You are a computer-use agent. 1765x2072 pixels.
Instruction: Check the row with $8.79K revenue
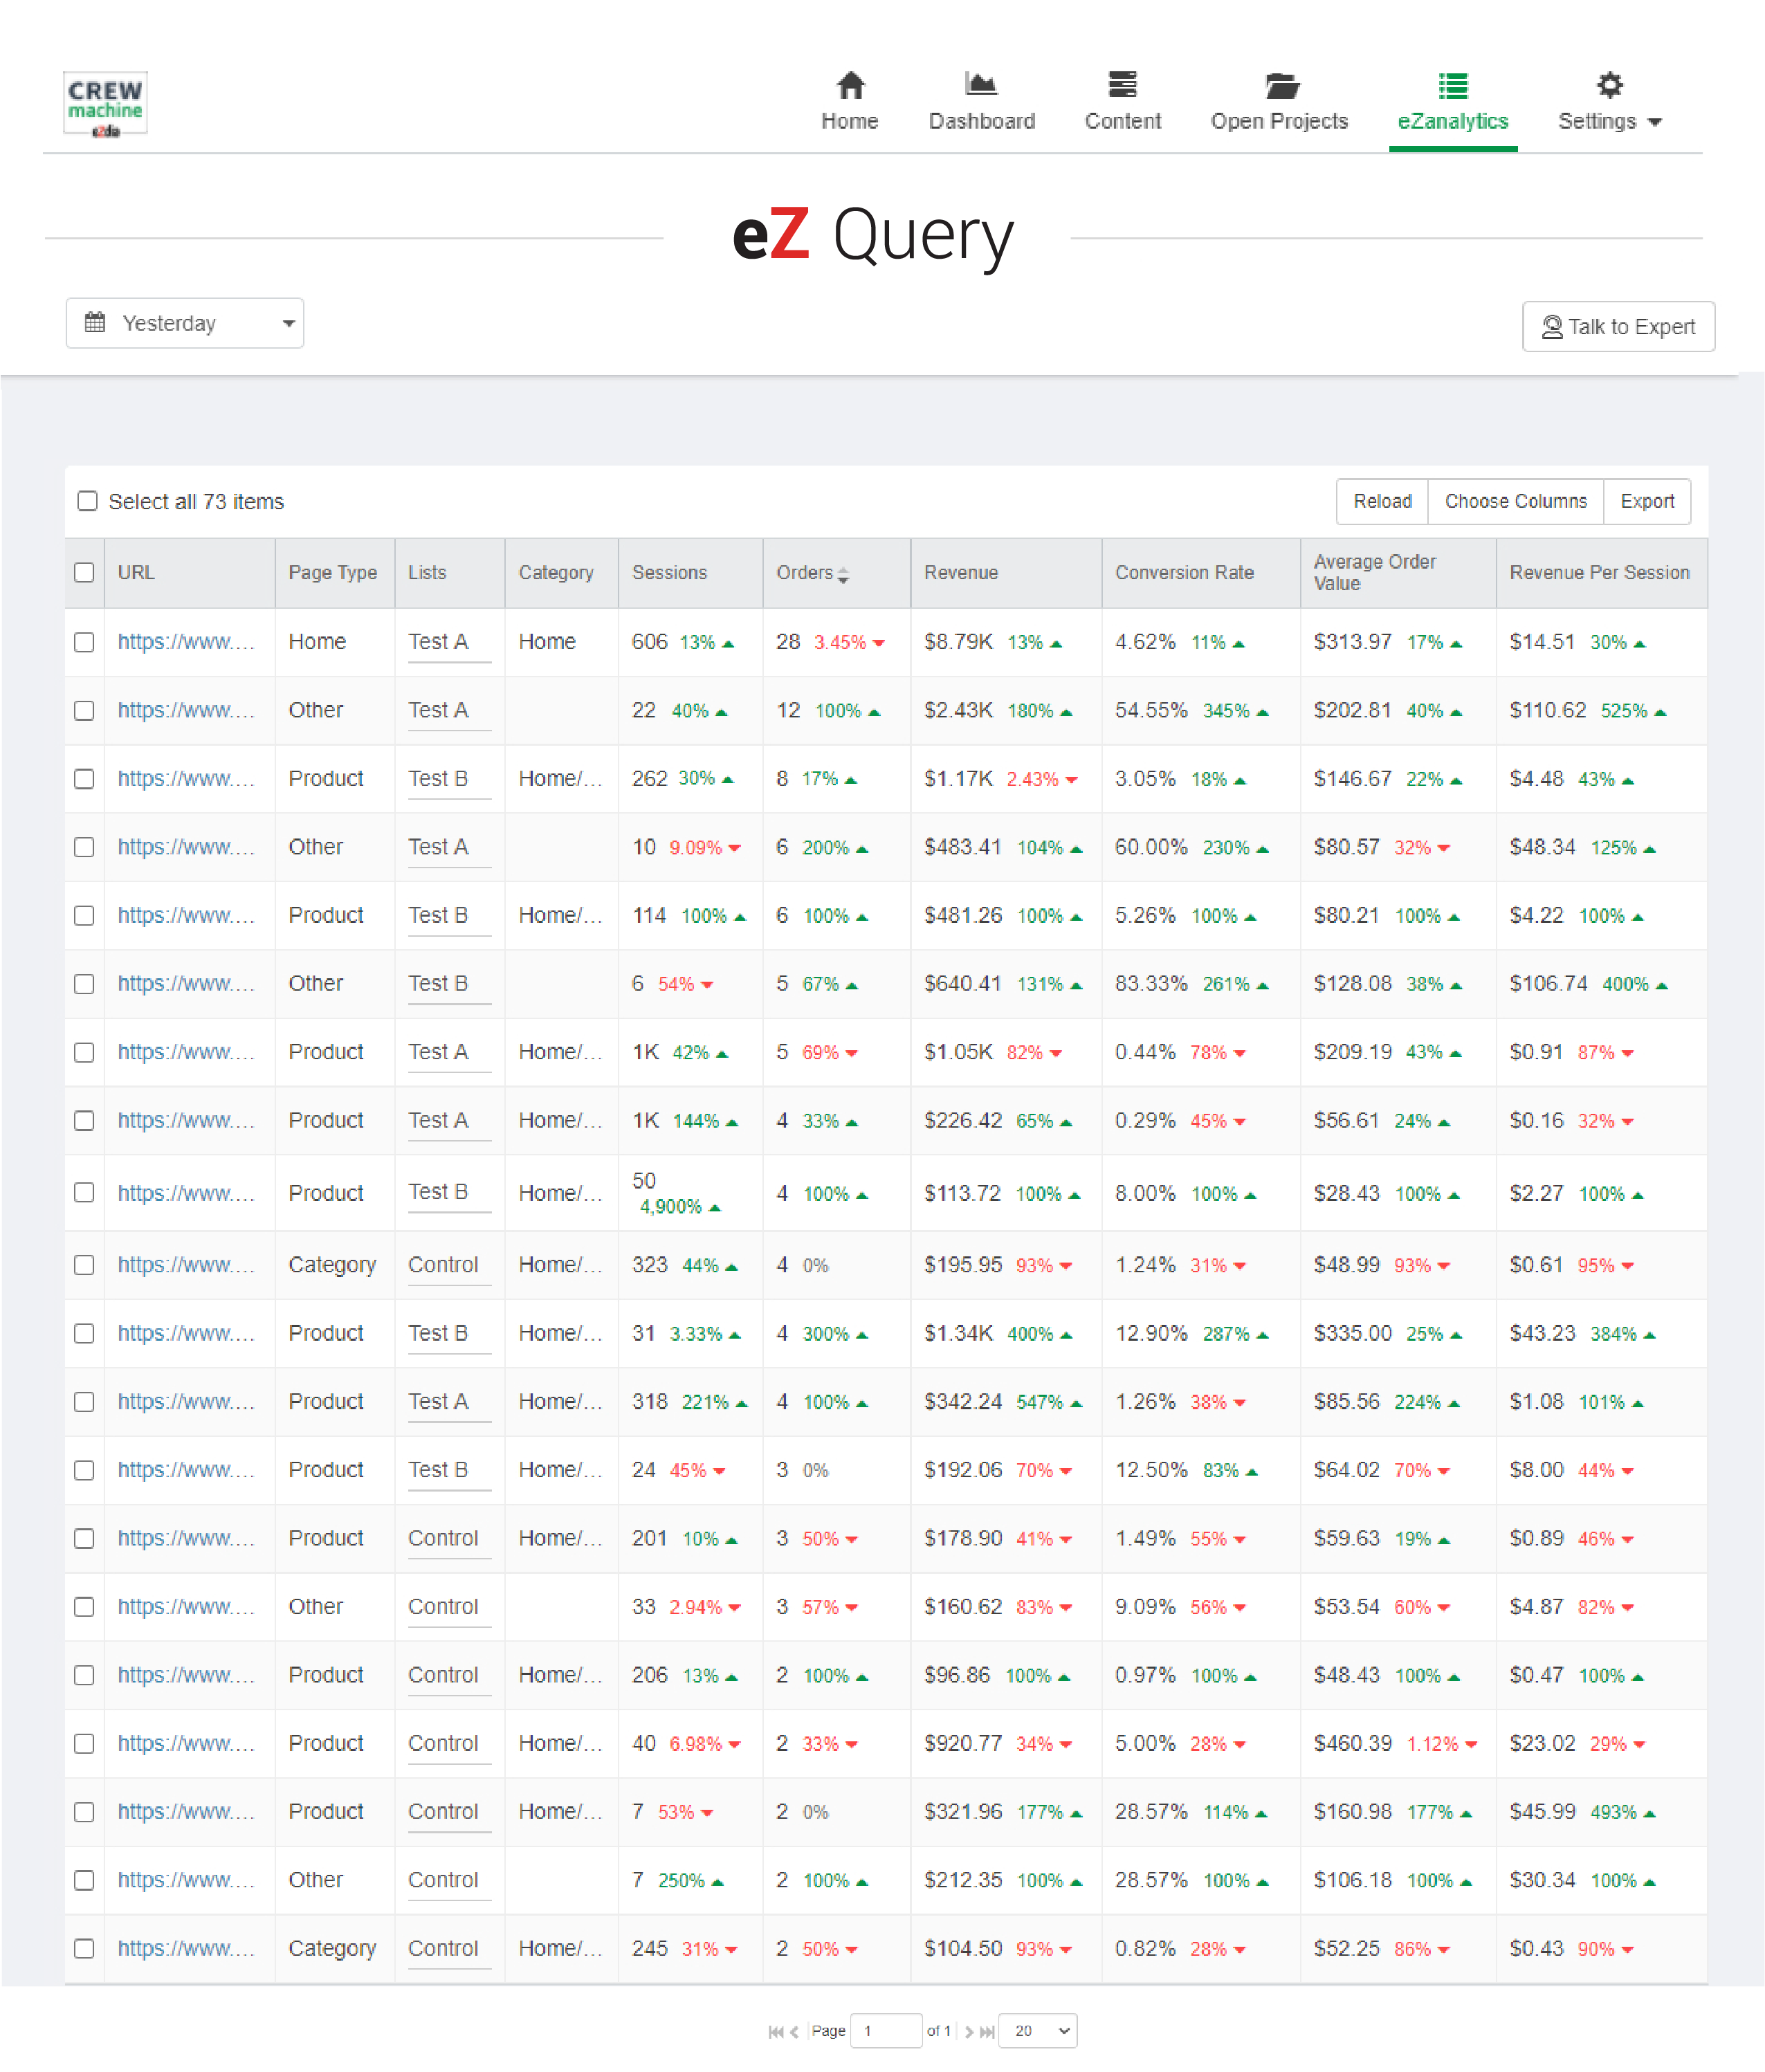[x=84, y=641]
